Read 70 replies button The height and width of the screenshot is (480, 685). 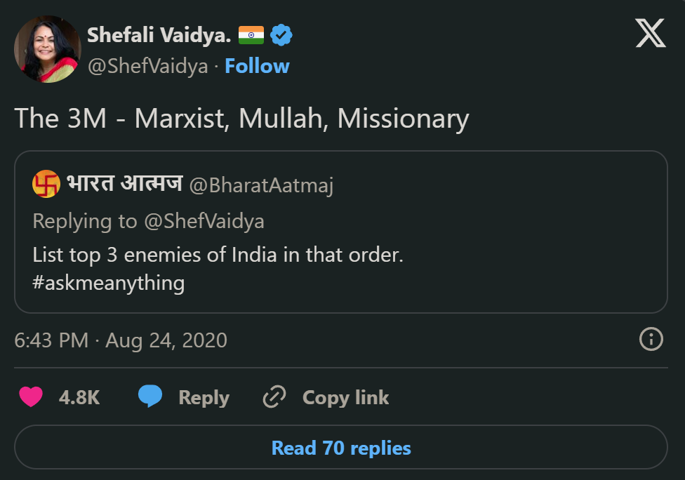tap(341, 448)
